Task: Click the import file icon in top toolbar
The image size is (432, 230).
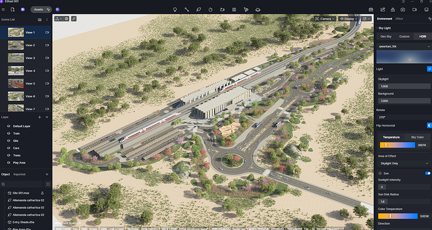Action: (13, 9)
